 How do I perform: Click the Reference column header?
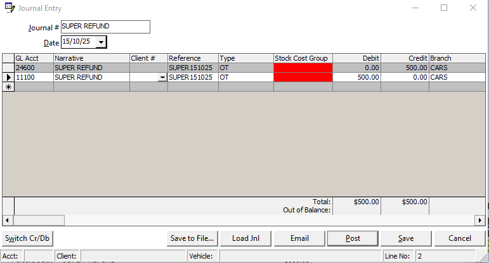[x=193, y=58]
